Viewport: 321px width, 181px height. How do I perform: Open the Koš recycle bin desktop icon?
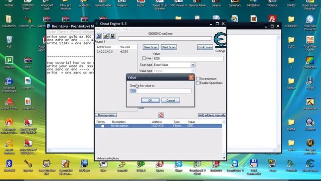(9, 42)
